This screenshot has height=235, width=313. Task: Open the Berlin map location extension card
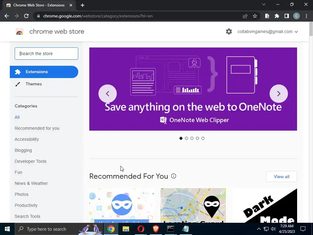coord(193,205)
